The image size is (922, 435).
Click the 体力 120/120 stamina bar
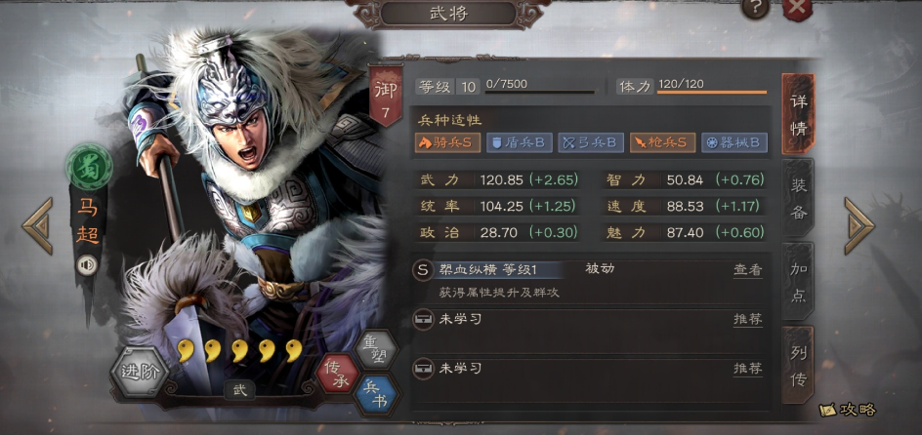[691, 86]
